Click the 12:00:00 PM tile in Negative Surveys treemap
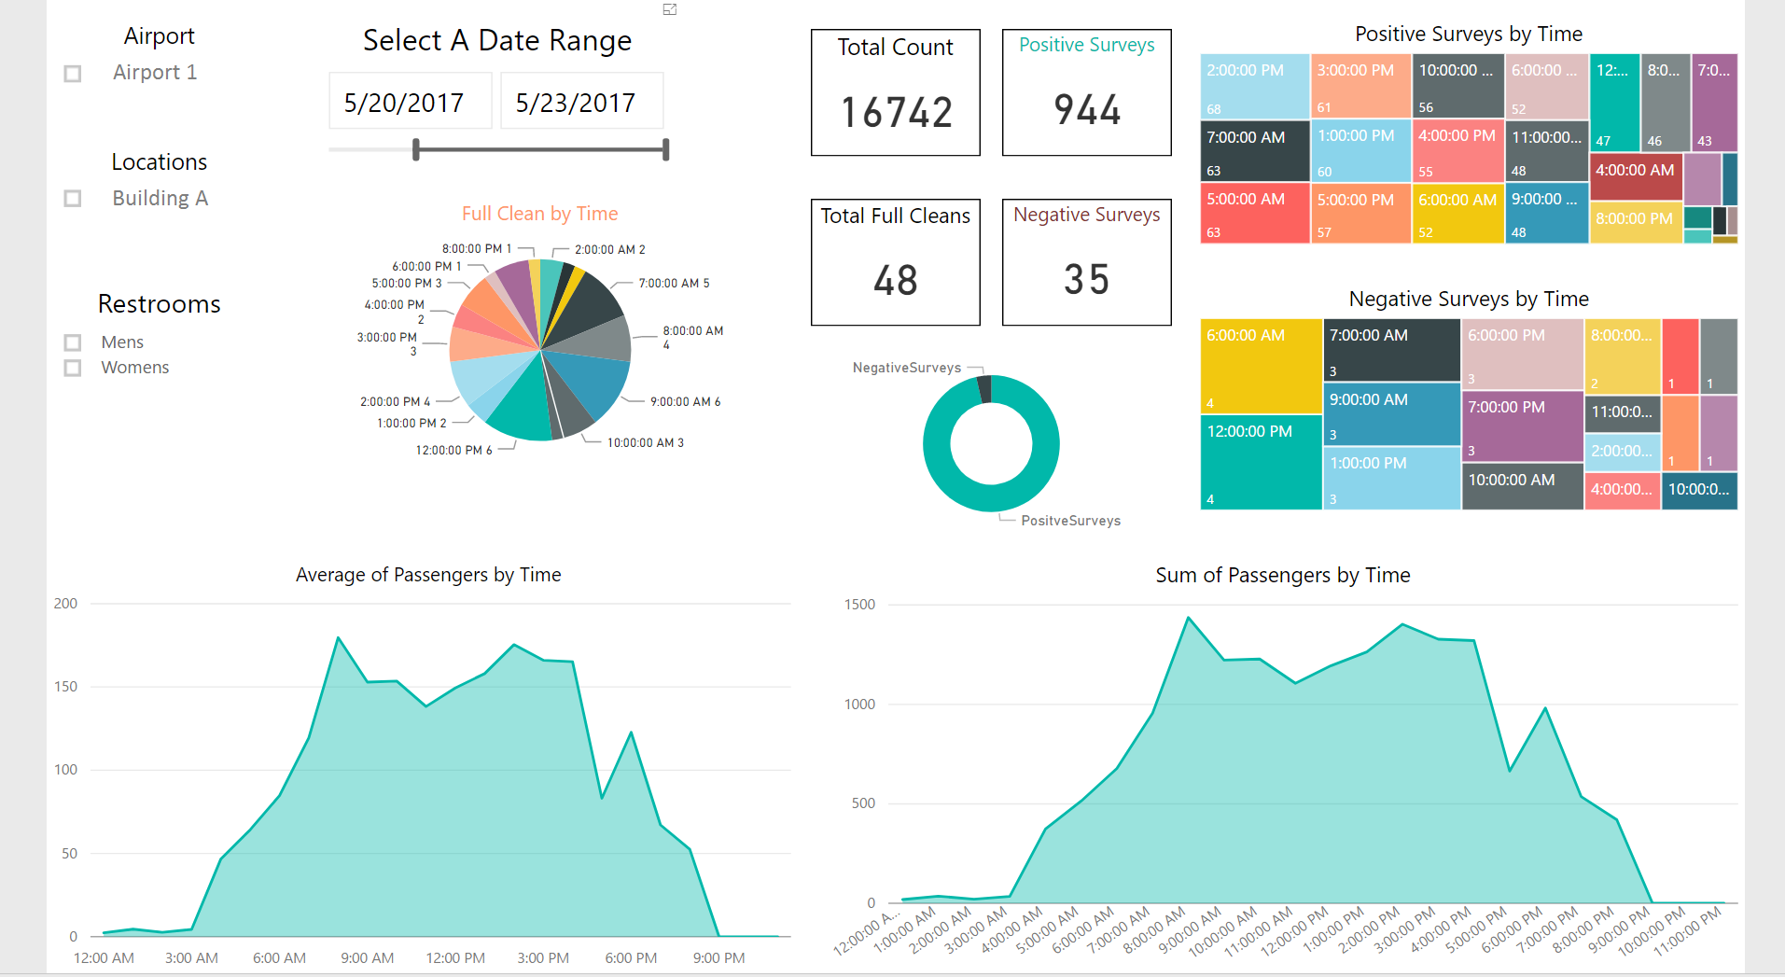This screenshot has width=1785, height=977. (1260, 462)
